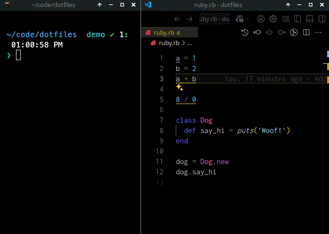The width and height of the screenshot is (329, 234).
Task: Click the source control graph icon
Action: tap(294, 32)
